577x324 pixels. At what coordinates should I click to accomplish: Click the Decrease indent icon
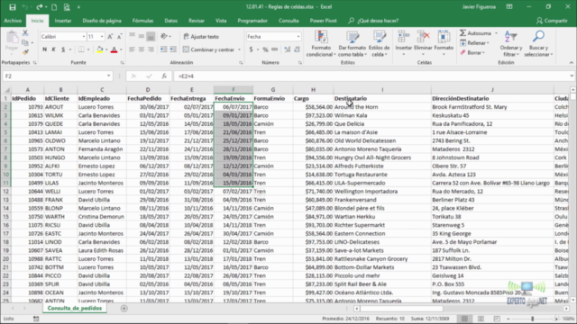(x=163, y=49)
